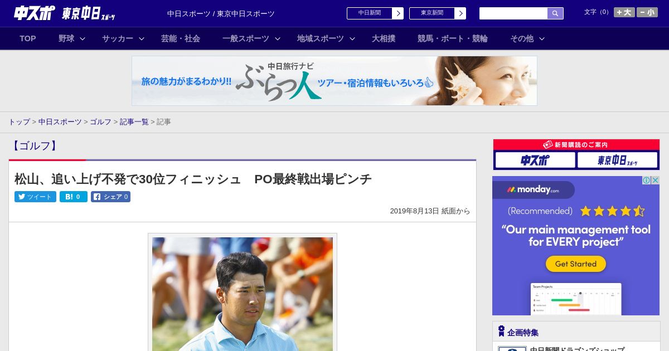Image resolution: width=669 pixels, height=351 pixels.
Task: Click the 東京中日スポーツ header logo
Action: pos(89,13)
